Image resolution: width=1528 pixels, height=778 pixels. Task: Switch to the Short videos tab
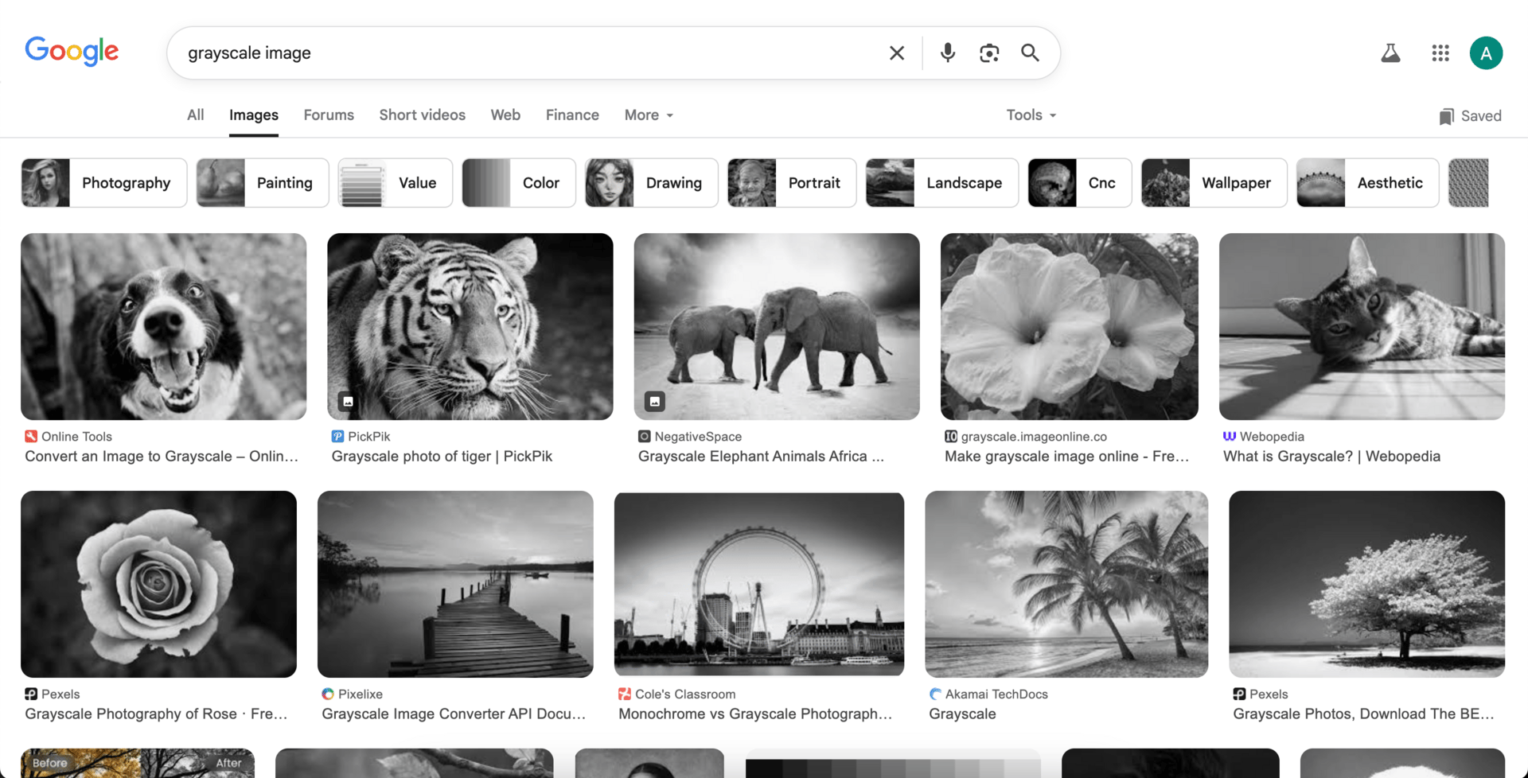click(x=422, y=115)
